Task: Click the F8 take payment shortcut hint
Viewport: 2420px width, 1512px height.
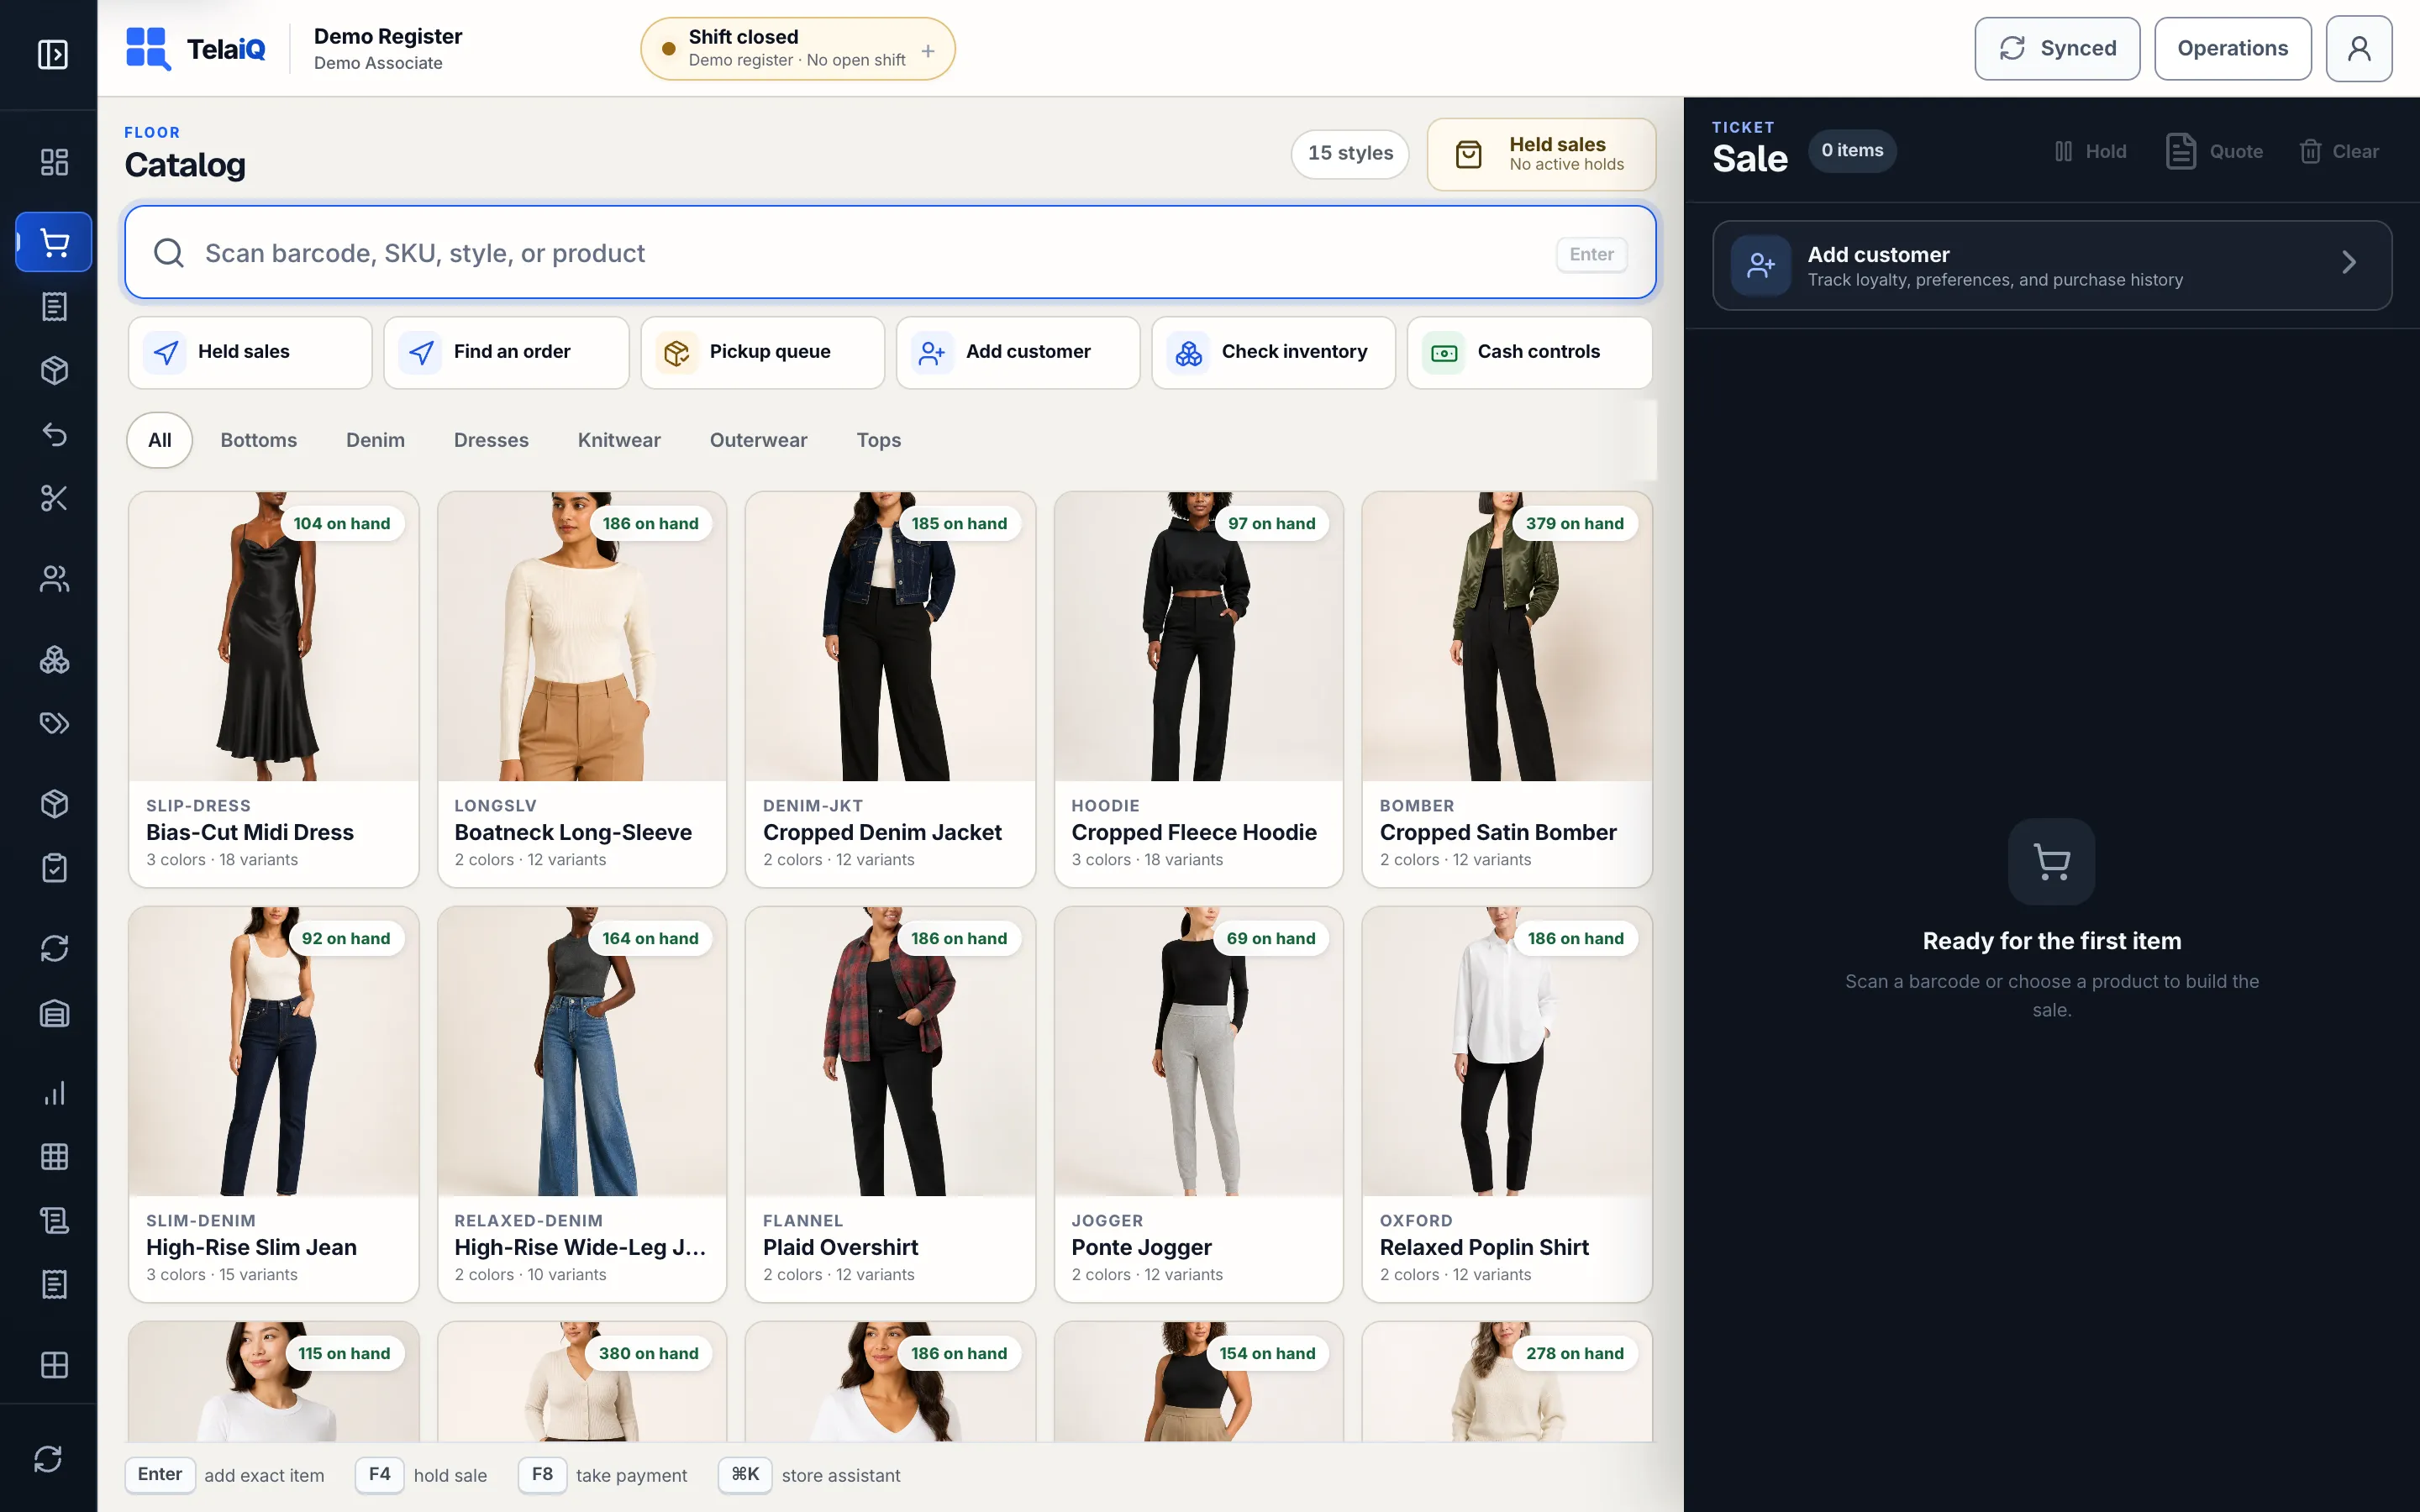Action: point(603,1475)
